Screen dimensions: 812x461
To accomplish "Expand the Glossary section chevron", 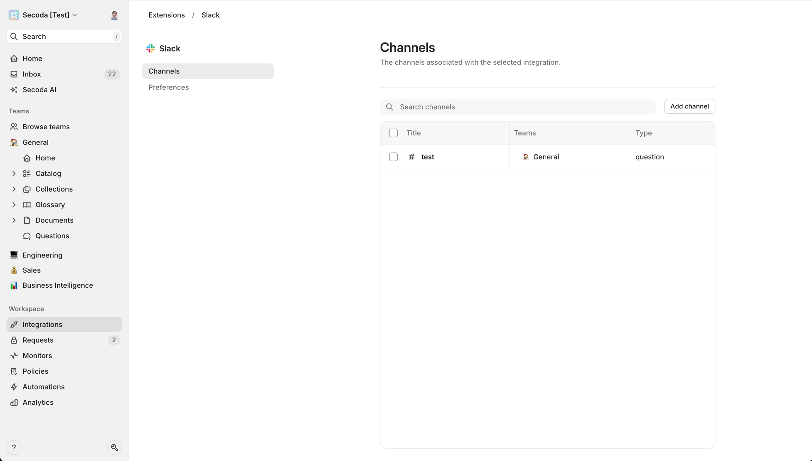I will (14, 205).
